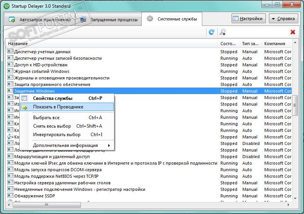Select Доступ к HID-устройствам service name
The width and height of the screenshot is (304, 214).
coord(41,65)
